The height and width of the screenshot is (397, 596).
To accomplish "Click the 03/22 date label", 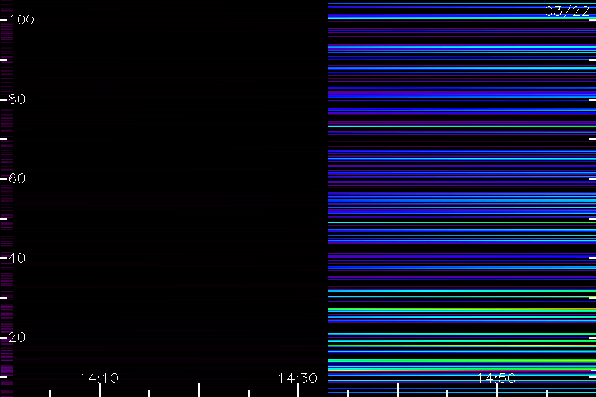I will [x=567, y=11].
